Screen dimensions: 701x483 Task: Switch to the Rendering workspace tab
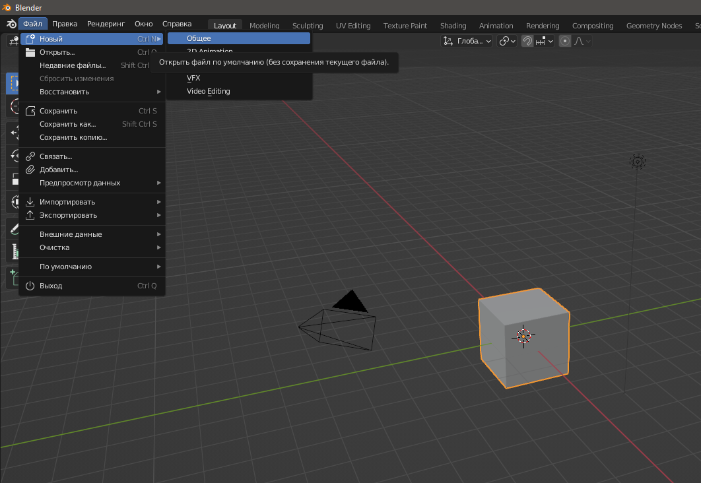(x=543, y=26)
